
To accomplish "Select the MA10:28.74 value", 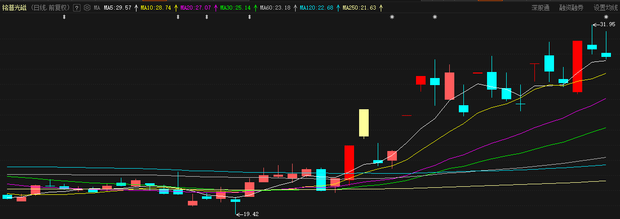I will tap(156, 8).
